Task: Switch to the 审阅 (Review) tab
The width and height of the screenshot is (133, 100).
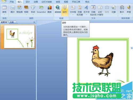Action: coord(58,2)
